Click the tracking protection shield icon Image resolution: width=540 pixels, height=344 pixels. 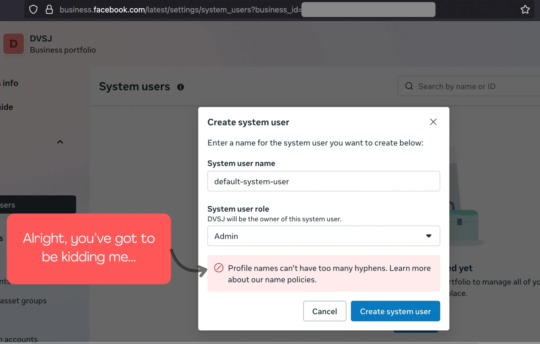33,10
